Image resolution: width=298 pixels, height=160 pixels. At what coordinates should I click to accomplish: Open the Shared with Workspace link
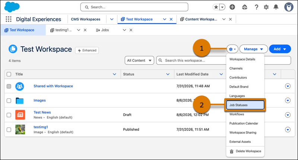[x=53, y=86]
